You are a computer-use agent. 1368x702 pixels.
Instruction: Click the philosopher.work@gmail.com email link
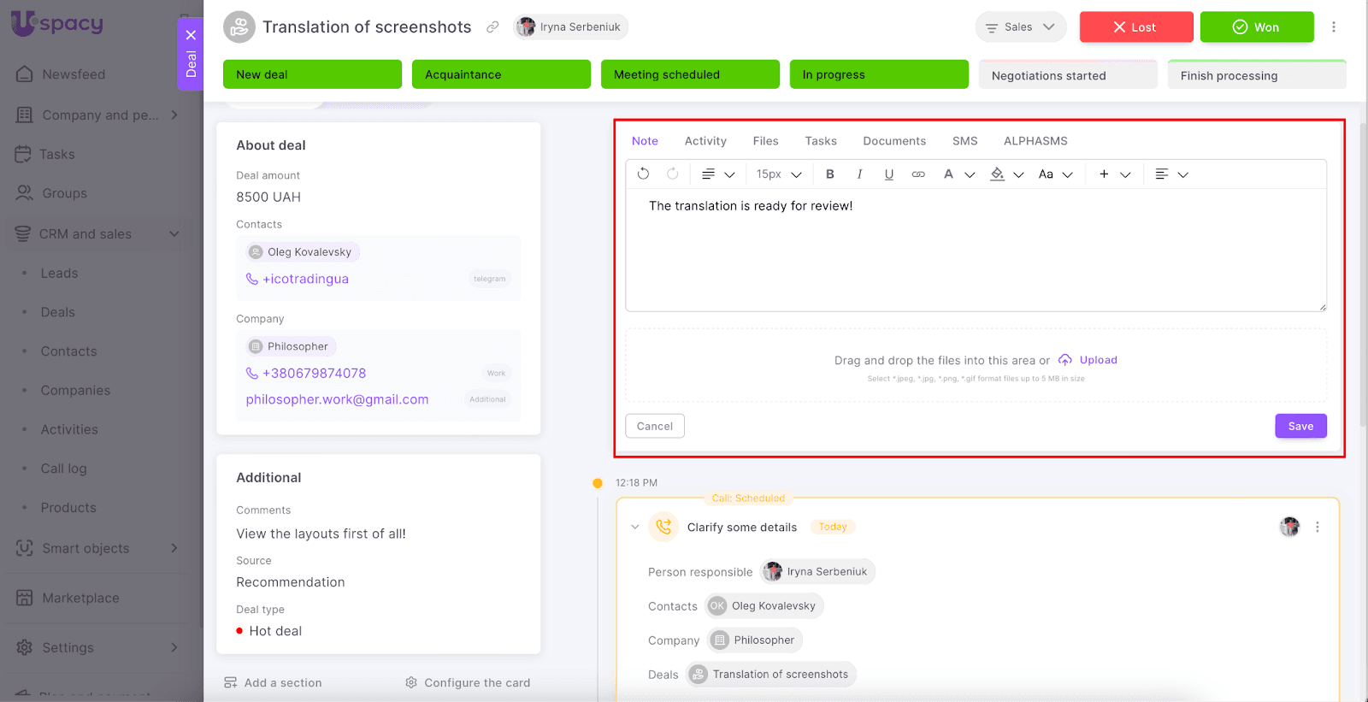[x=337, y=399]
